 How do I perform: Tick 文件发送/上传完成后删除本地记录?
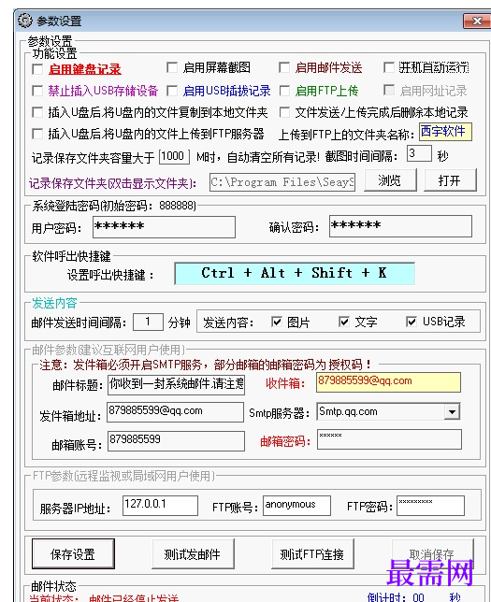click(284, 112)
